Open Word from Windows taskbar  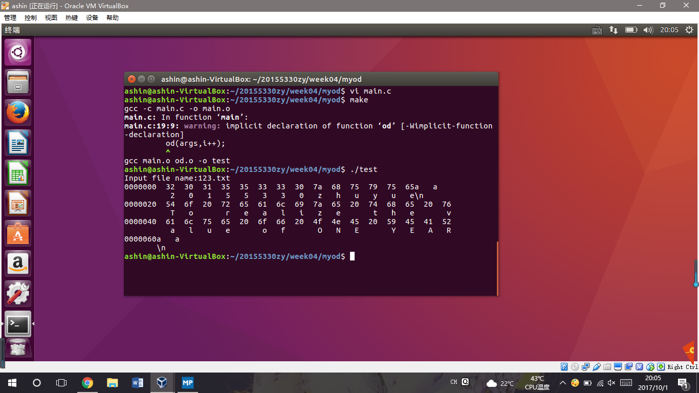(x=137, y=382)
